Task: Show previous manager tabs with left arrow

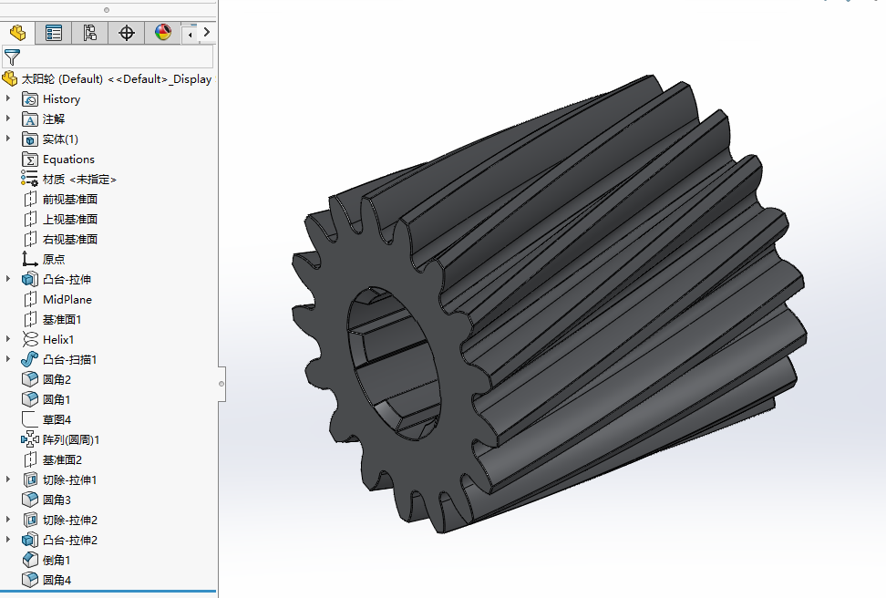Action: tap(190, 35)
